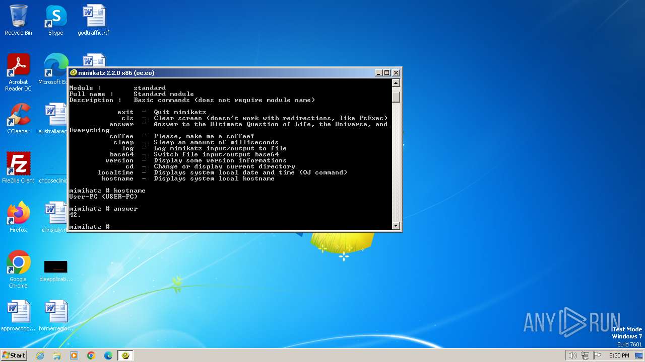
Task: Click the mimikatz 2.2.0 x86 title text
Action: point(116,73)
